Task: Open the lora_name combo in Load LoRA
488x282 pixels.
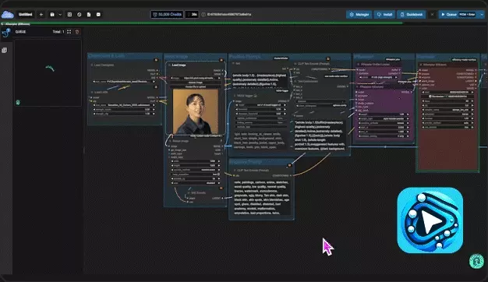Action: pos(123,105)
